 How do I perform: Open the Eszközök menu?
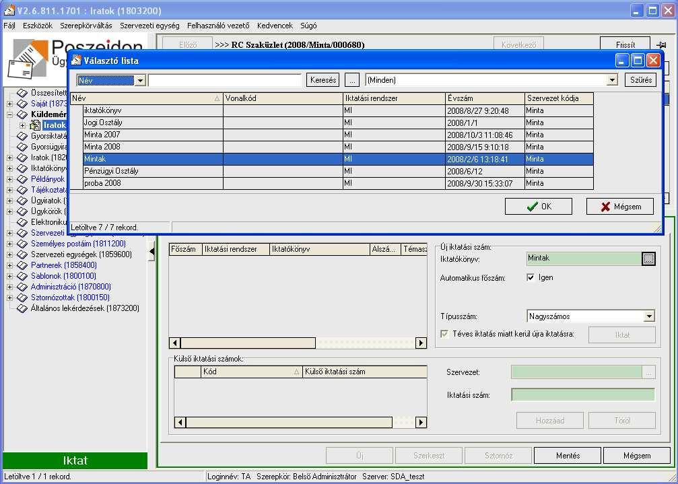[x=38, y=26]
